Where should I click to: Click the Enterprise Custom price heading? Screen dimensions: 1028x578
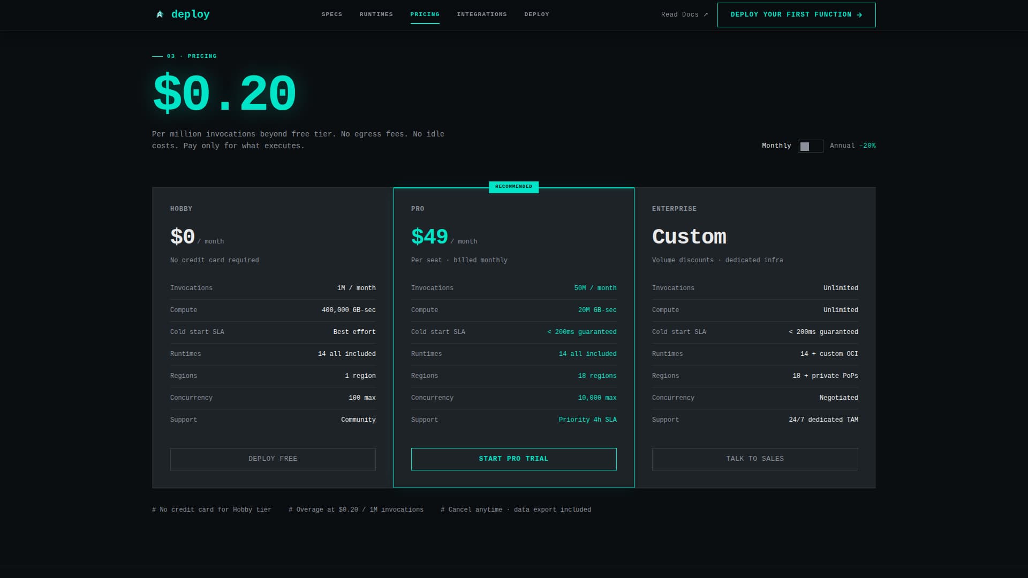(689, 237)
